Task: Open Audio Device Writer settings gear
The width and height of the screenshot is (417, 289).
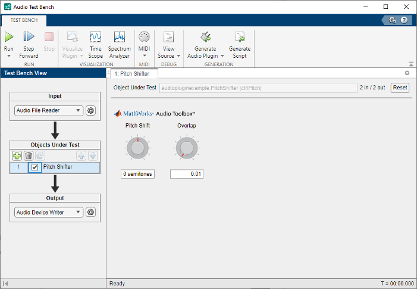Action: (x=90, y=212)
